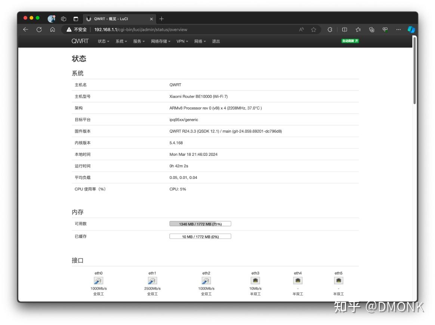Open Edge split screen view
This screenshot has height=325, width=435.
pyautogui.click(x=345, y=29)
